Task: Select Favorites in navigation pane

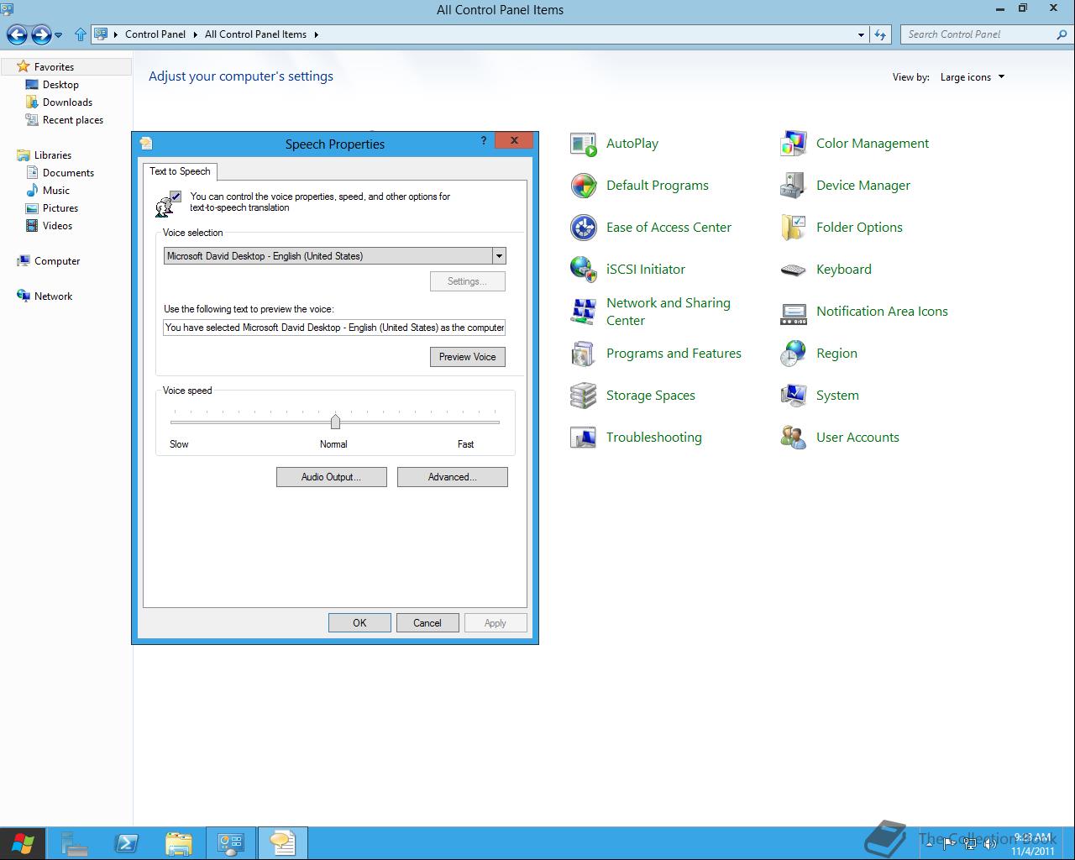Action: pos(55,66)
